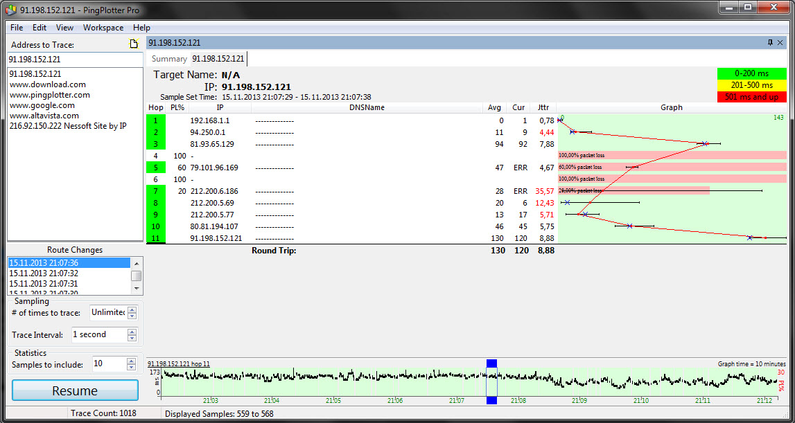Click 'Displayed Samples: 559 to 568' in status bar
The height and width of the screenshot is (423, 795).
[x=219, y=413]
